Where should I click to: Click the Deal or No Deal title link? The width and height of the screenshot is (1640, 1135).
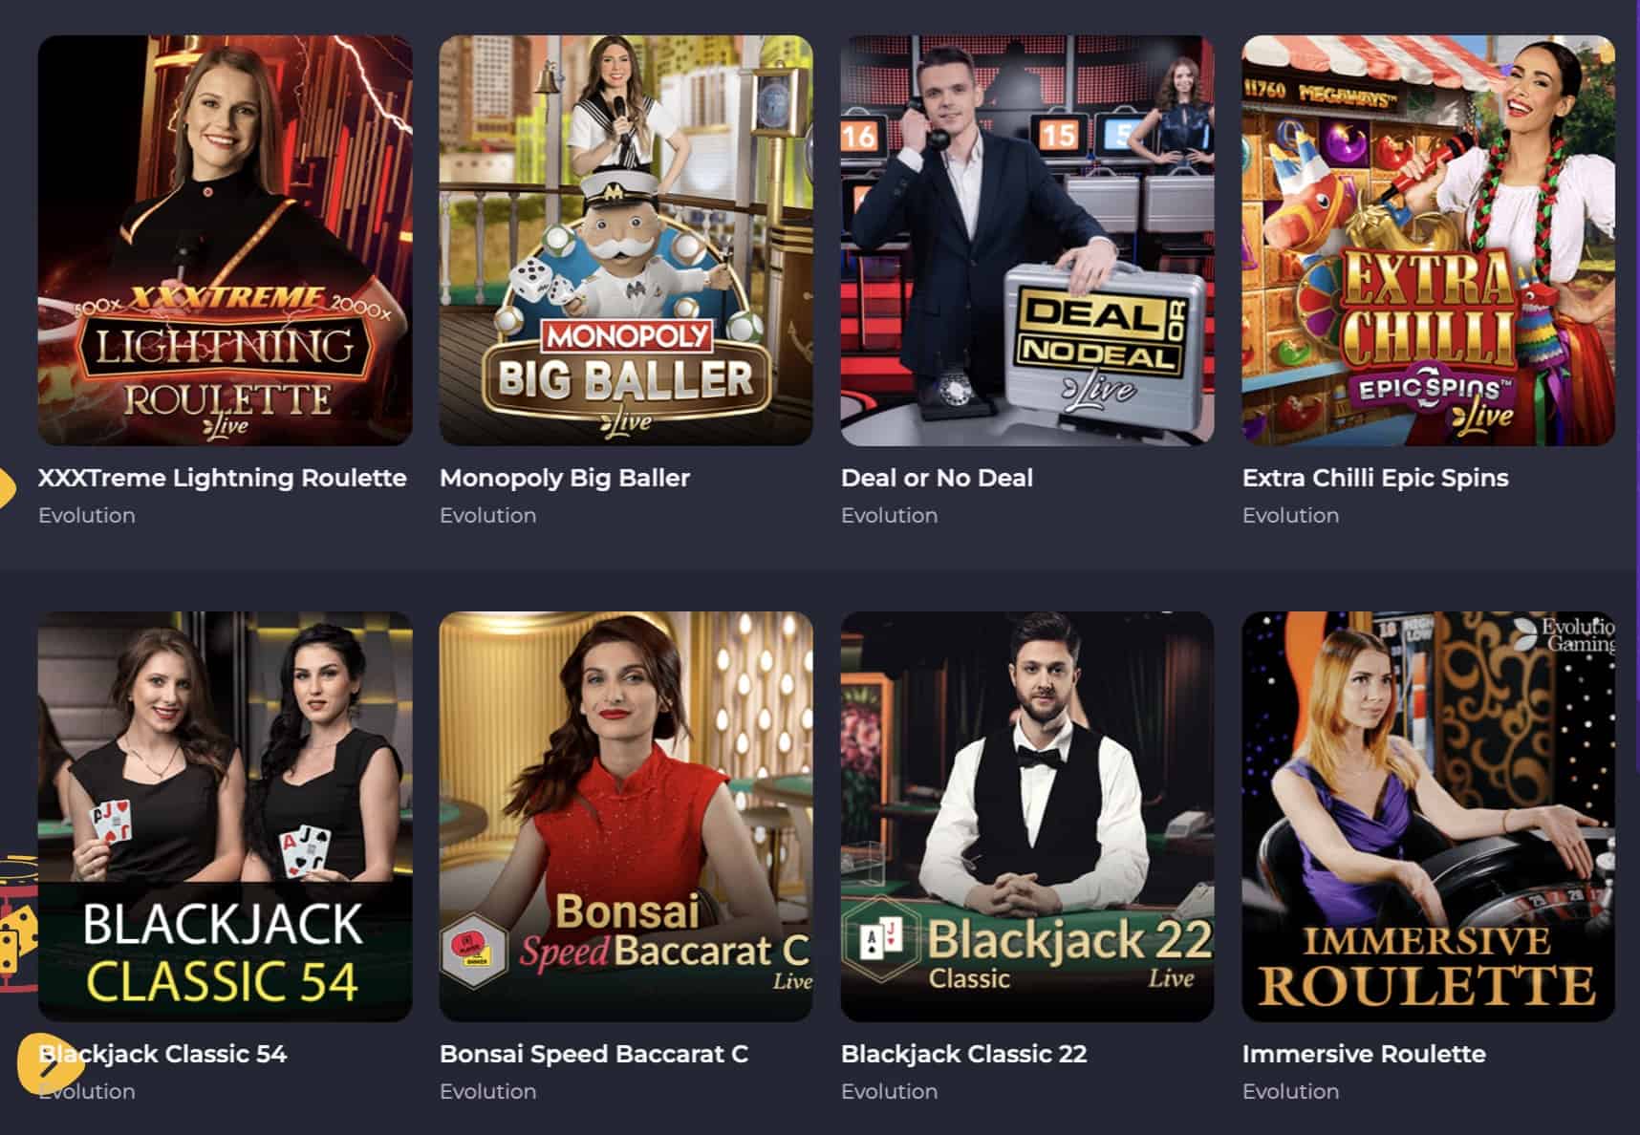(937, 478)
